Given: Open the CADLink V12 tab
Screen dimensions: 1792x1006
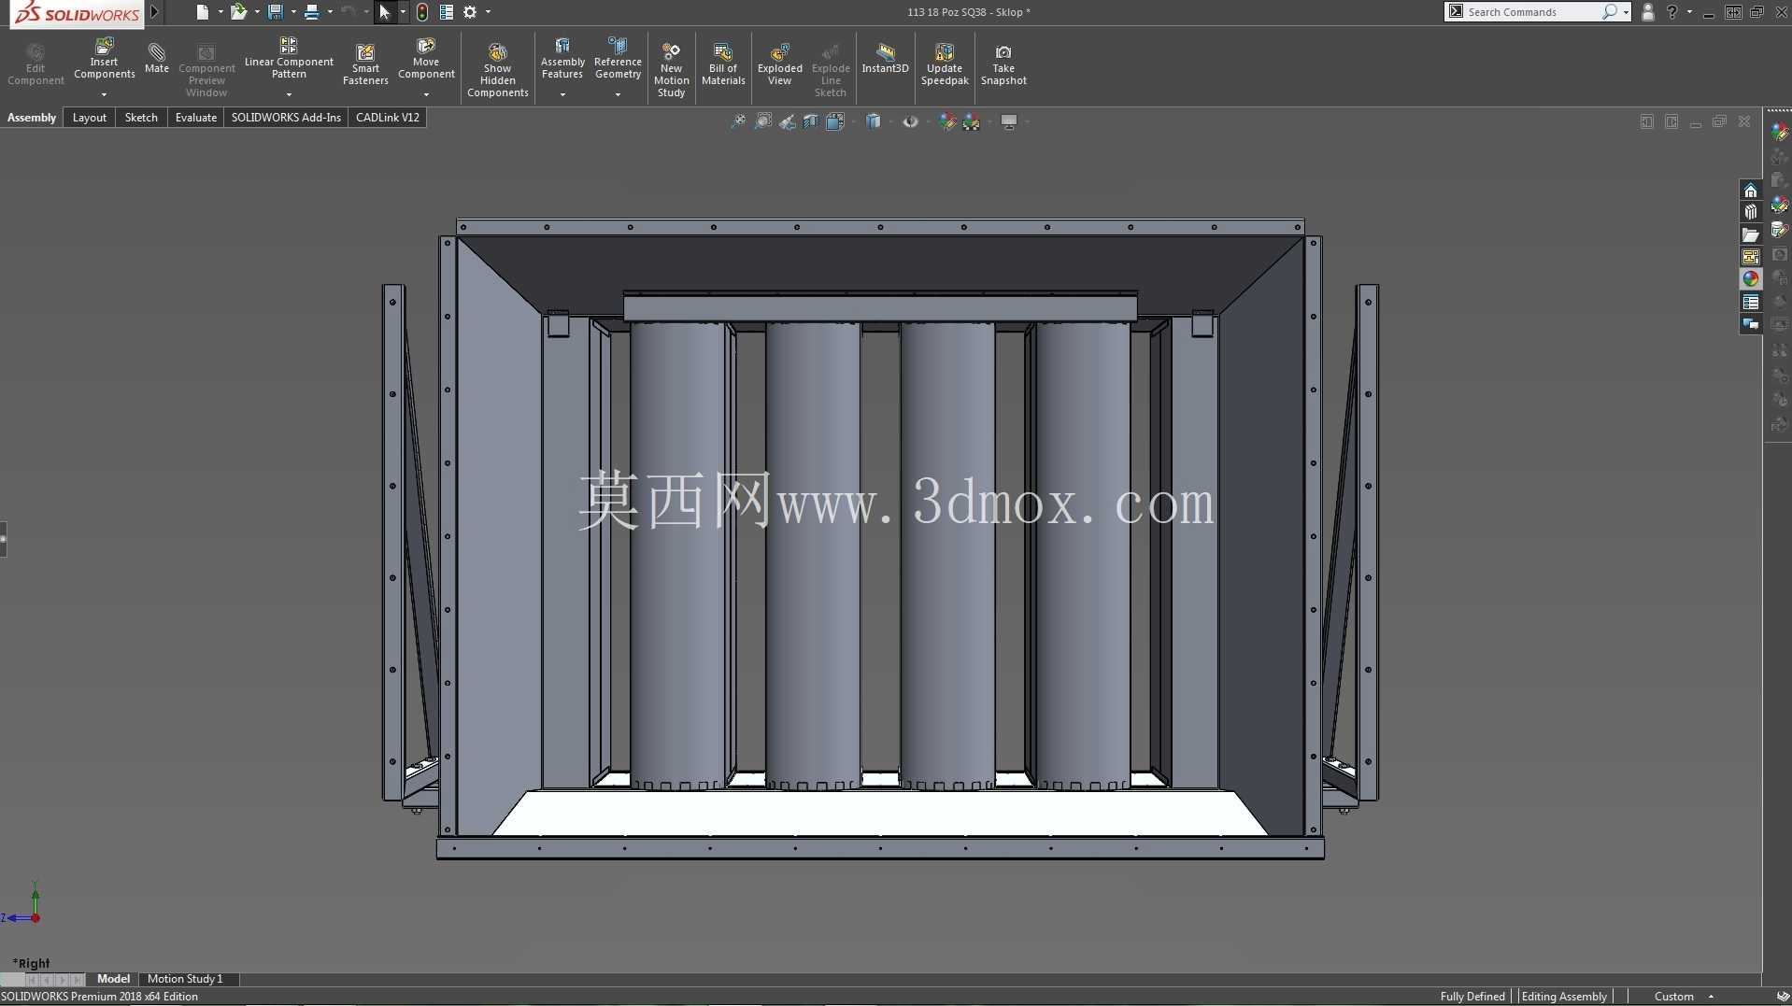Looking at the screenshot, I should pos(388,118).
